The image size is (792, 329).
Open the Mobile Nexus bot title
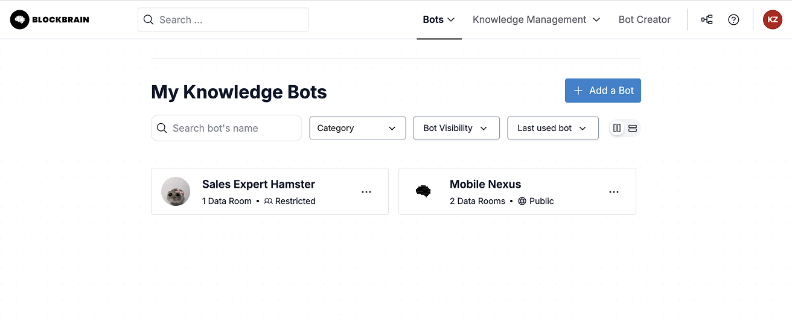click(x=485, y=184)
